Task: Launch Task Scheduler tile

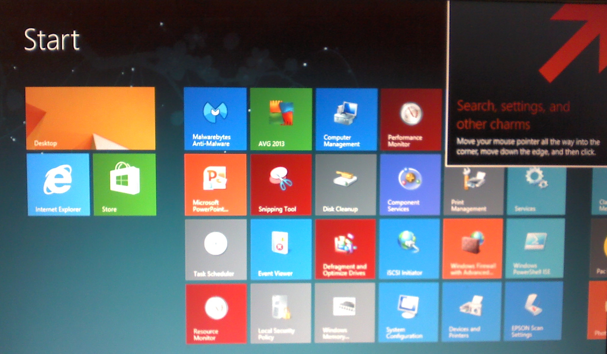Action: 216,249
